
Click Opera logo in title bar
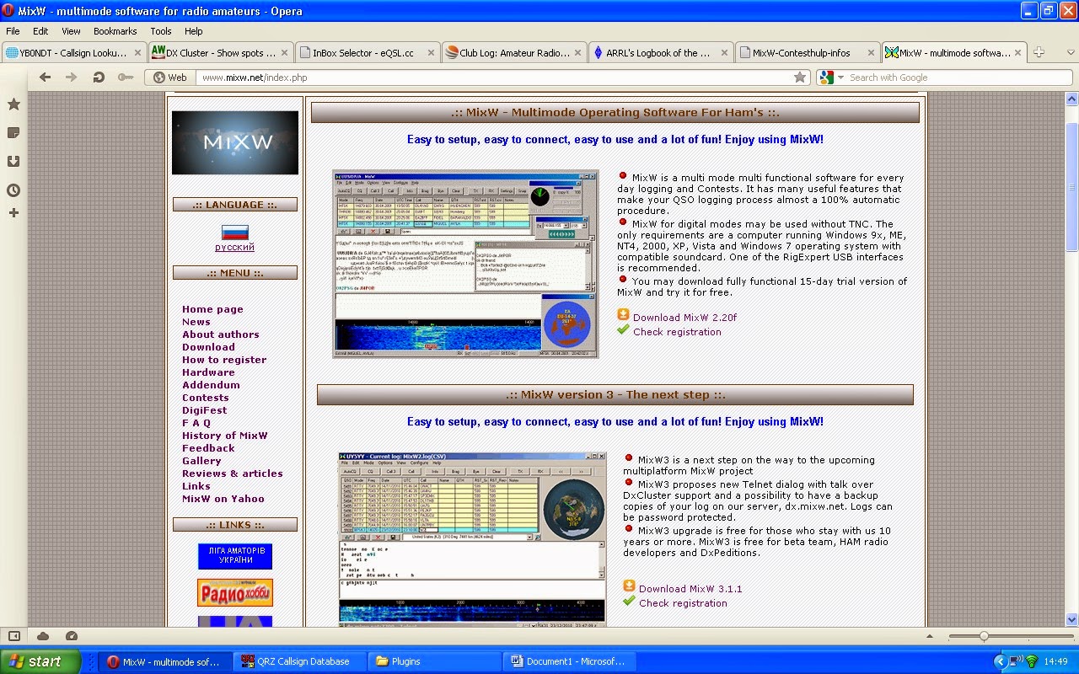point(8,11)
